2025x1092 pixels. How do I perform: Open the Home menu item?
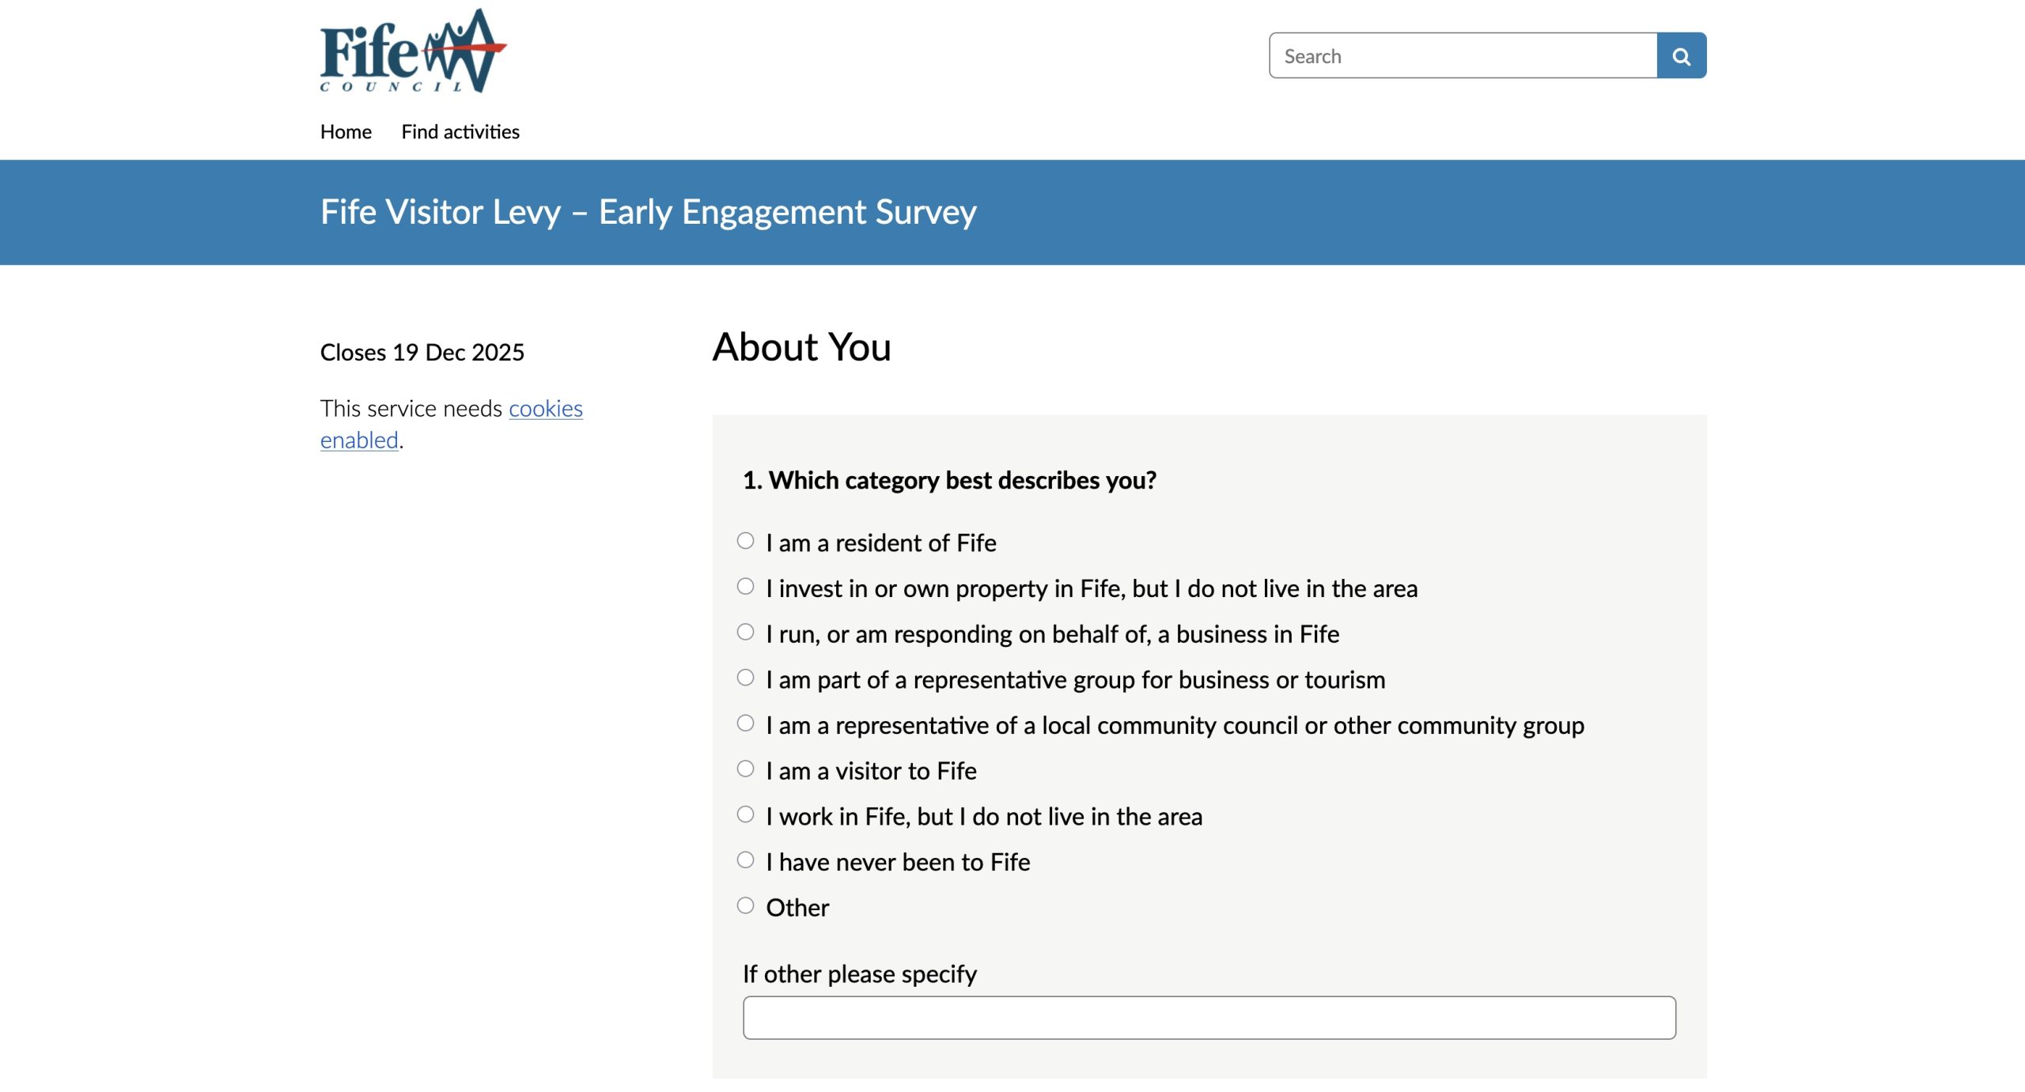pos(346,132)
